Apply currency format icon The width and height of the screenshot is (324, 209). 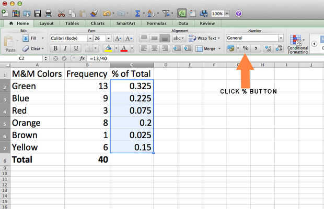pyautogui.click(x=231, y=48)
